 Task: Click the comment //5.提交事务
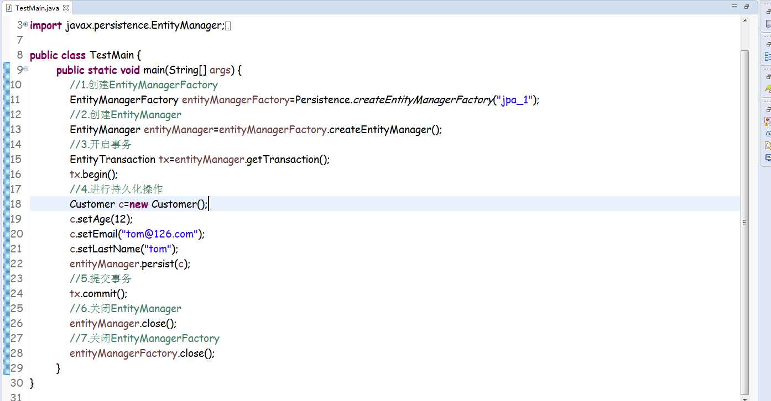click(101, 278)
